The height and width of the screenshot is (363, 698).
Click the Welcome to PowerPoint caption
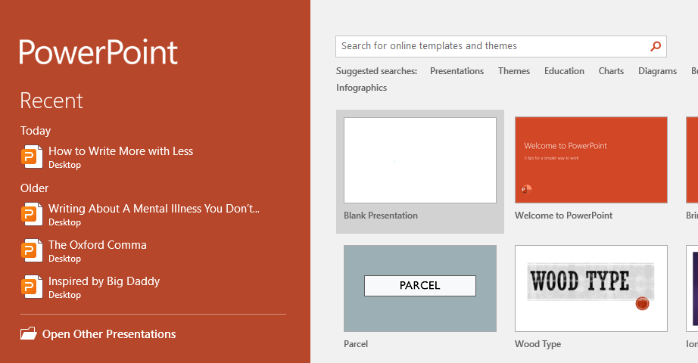(x=563, y=216)
